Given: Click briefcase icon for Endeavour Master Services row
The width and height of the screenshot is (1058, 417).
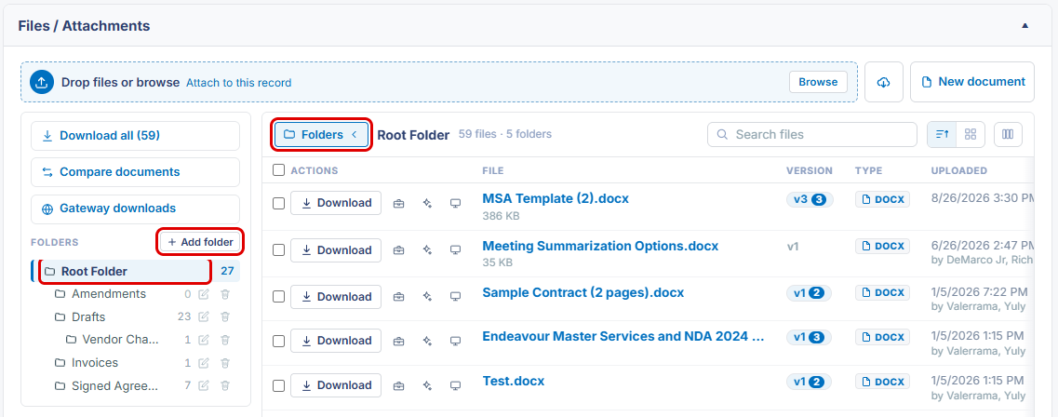Looking at the screenshot, I should click(x=399, y=341).
